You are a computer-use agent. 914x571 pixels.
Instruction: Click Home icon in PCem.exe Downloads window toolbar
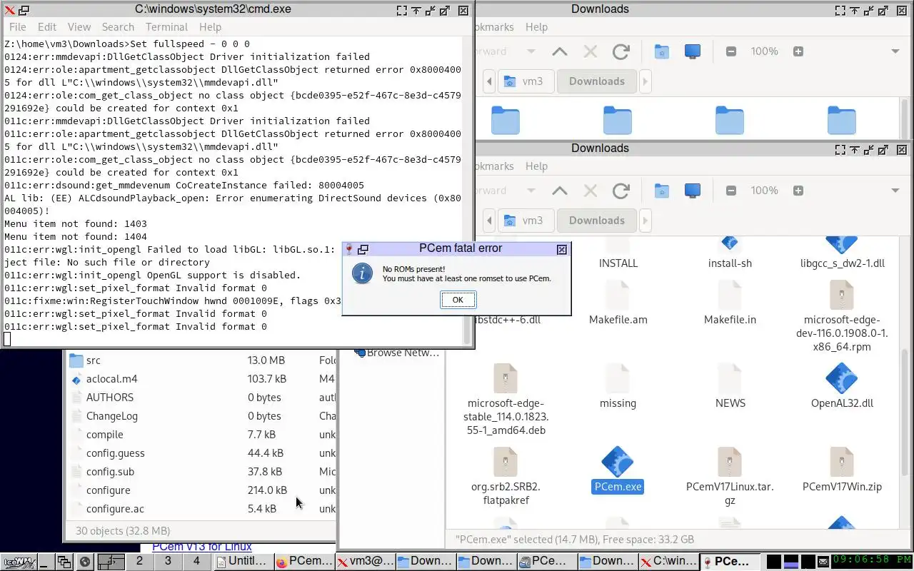tap(662, 191)
